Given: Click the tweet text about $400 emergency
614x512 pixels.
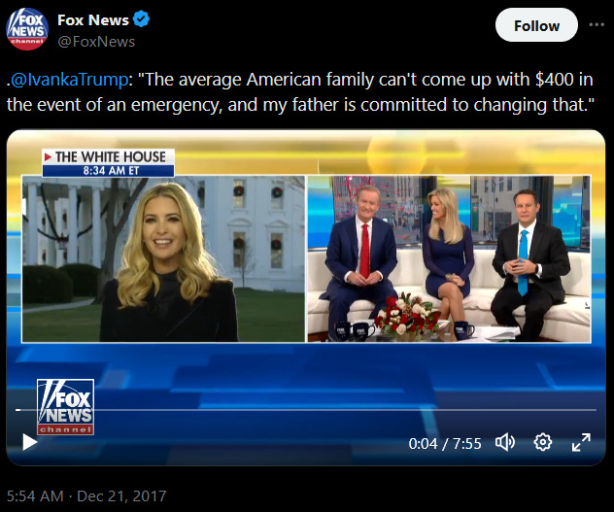Looking at the screenshot, I should coord(300,92).
